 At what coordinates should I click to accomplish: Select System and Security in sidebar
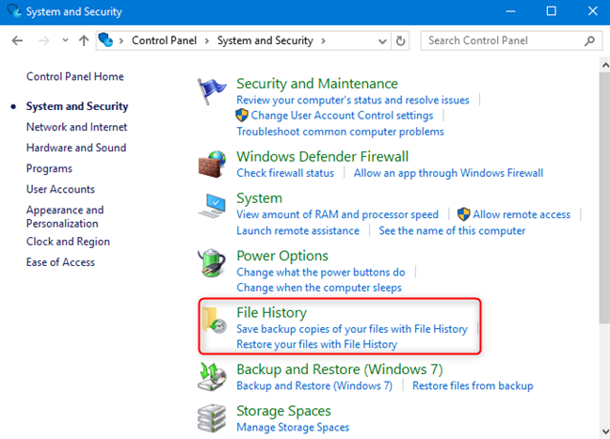click(77, 106)
